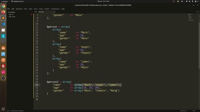Close the test.php tab
This screenshot has width=200, height=112.
[x=54, y=12]
